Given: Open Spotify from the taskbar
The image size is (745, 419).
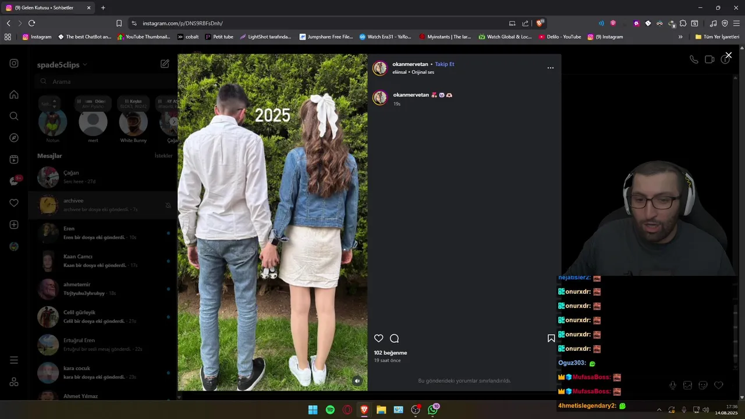Looking at the screenshot, I should click(x=330, y=410).
